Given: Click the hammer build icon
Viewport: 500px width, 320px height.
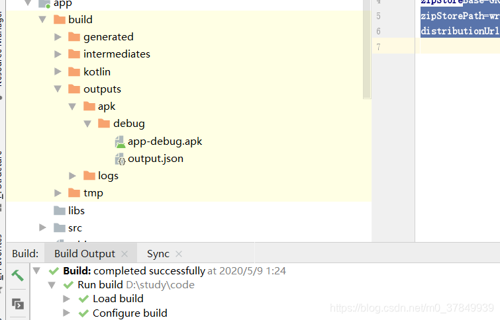Looking at the screenshot, I should click(17, 276).
